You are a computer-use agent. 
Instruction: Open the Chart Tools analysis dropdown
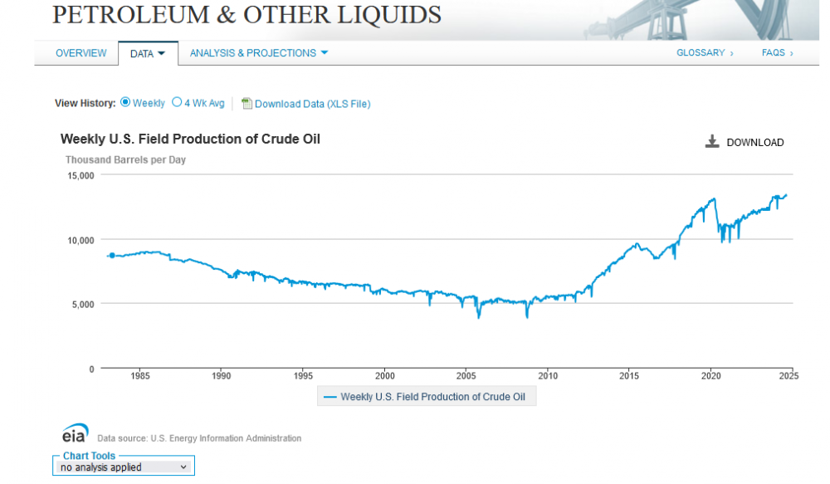124,467
